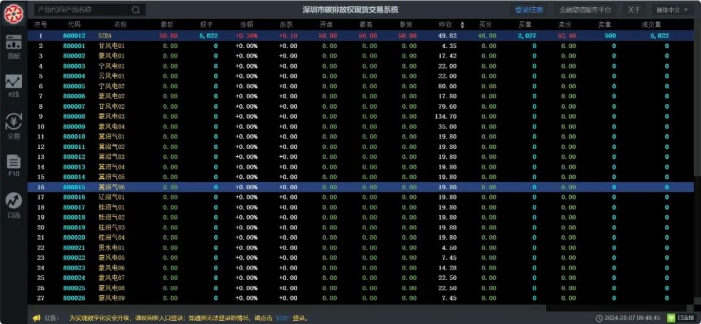Sort by the 代码 column header
The width and height of the screenshot is (701, 324).
point(74,24)
